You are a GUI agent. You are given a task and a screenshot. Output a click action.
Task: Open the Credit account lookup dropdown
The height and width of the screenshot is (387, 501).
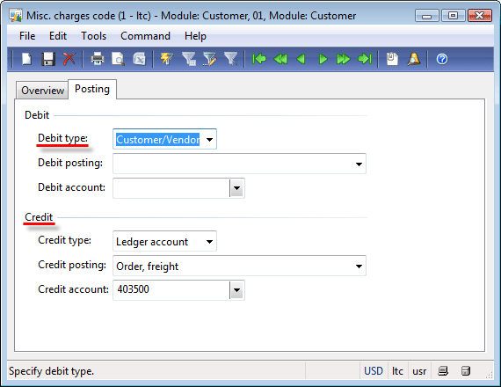(x=236, y=290)
